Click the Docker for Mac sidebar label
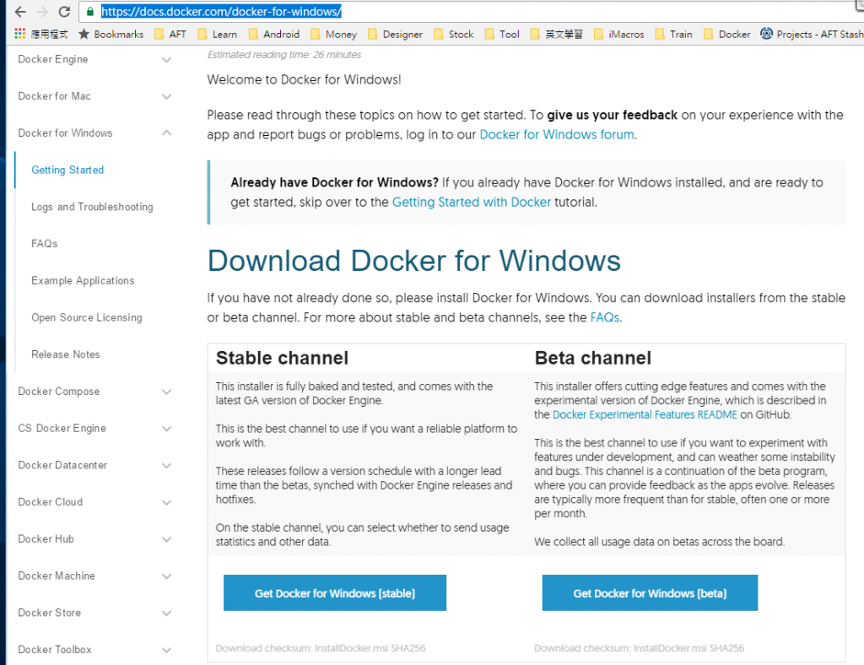 click(54, 96)
